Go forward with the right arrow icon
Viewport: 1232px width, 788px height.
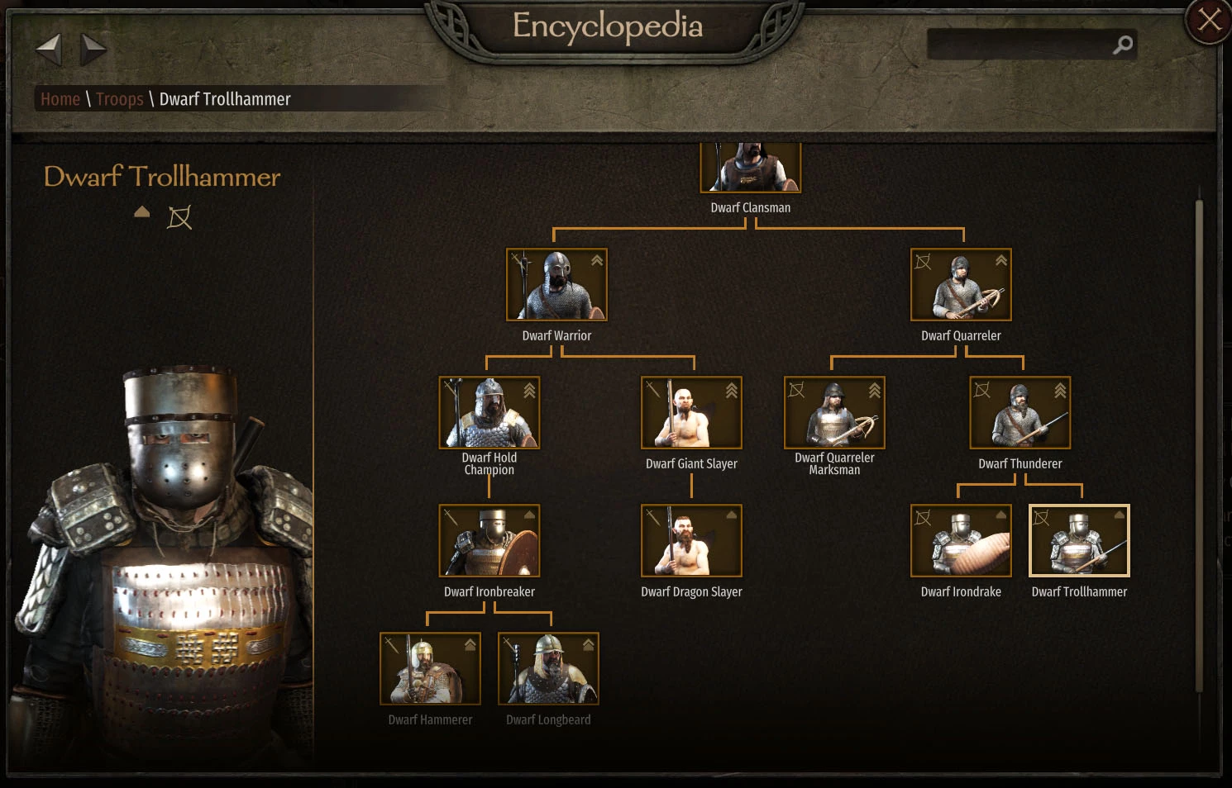pyautogui.click(x=93, y=50)
